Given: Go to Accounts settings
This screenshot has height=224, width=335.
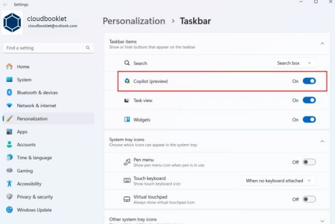Looking at the screenshot, I should click(48, 145).
